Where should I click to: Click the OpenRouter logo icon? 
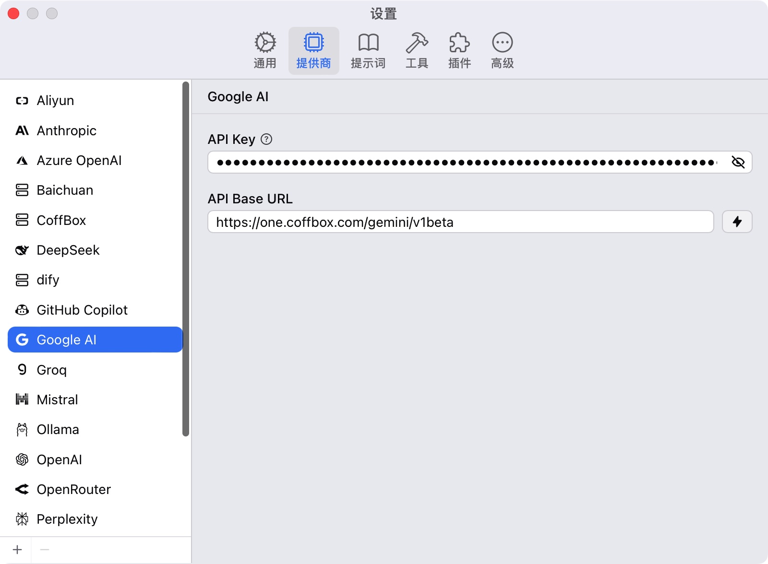22,489
